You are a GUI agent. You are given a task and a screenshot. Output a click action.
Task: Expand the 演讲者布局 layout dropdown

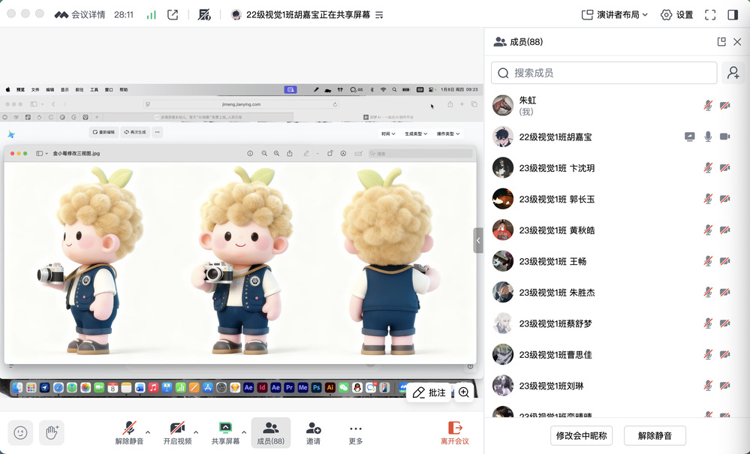click(x=615, y=14)
